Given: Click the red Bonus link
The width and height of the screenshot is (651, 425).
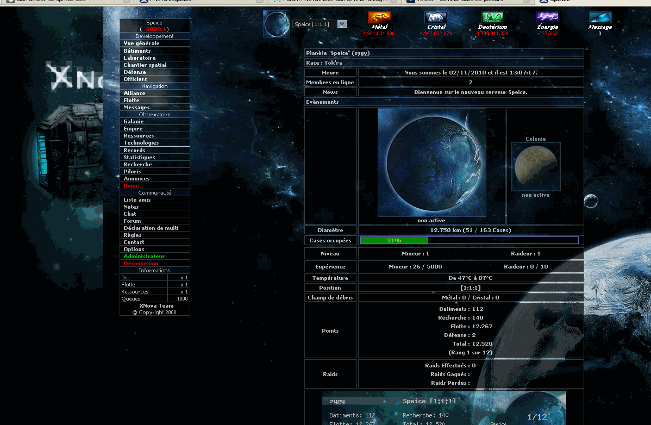Looking at the screenshot, I should [131, 185].
